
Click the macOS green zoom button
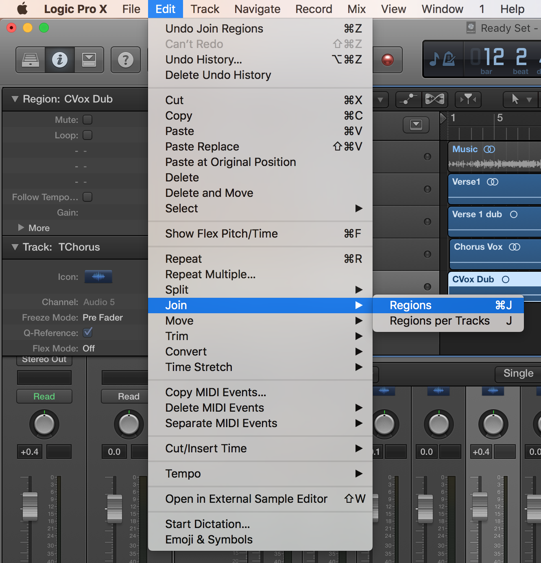pyautogui.click(x=44, y=28)
